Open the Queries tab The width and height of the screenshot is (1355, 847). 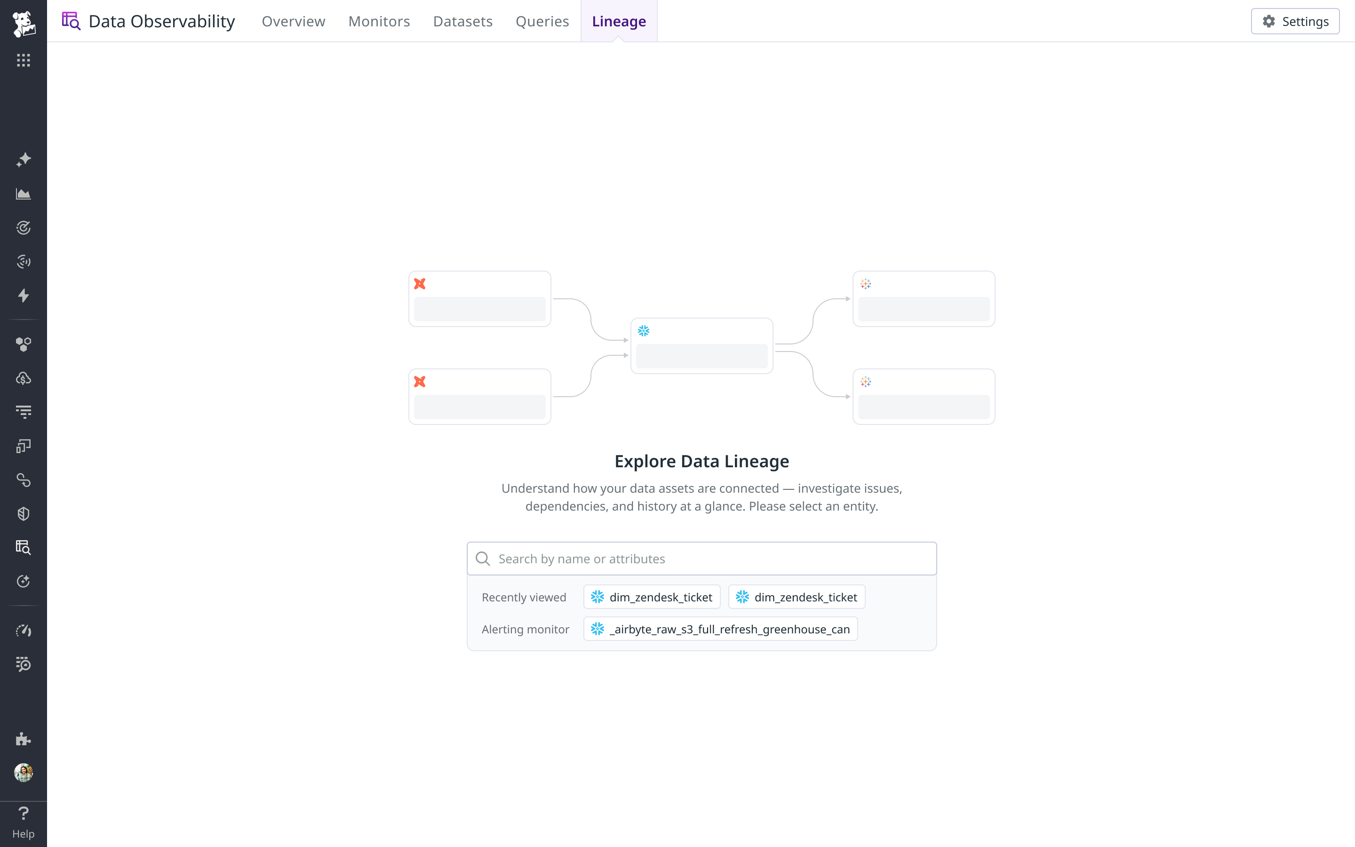(x=542, y=21)
